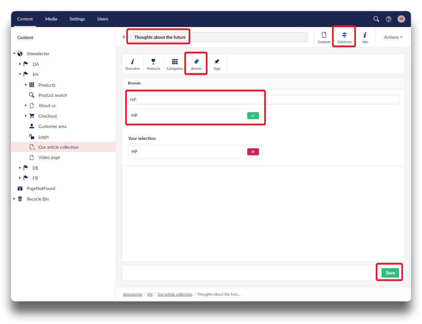The height and width of the screenshot is (324, 422).
Task: Follow the Siteselector breadcrumb link
Action: pos(133,294)
